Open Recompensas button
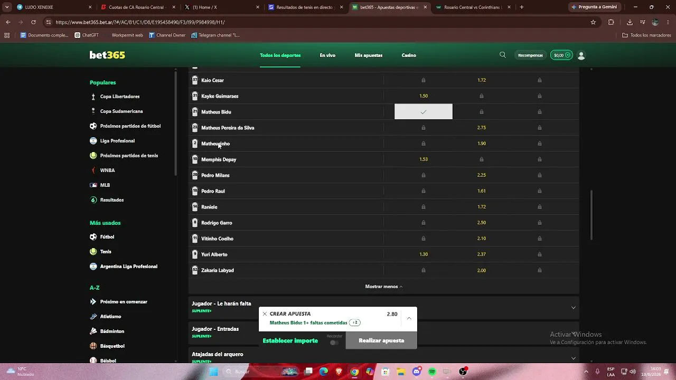676x380 pixels. click(x=530, y=55)
